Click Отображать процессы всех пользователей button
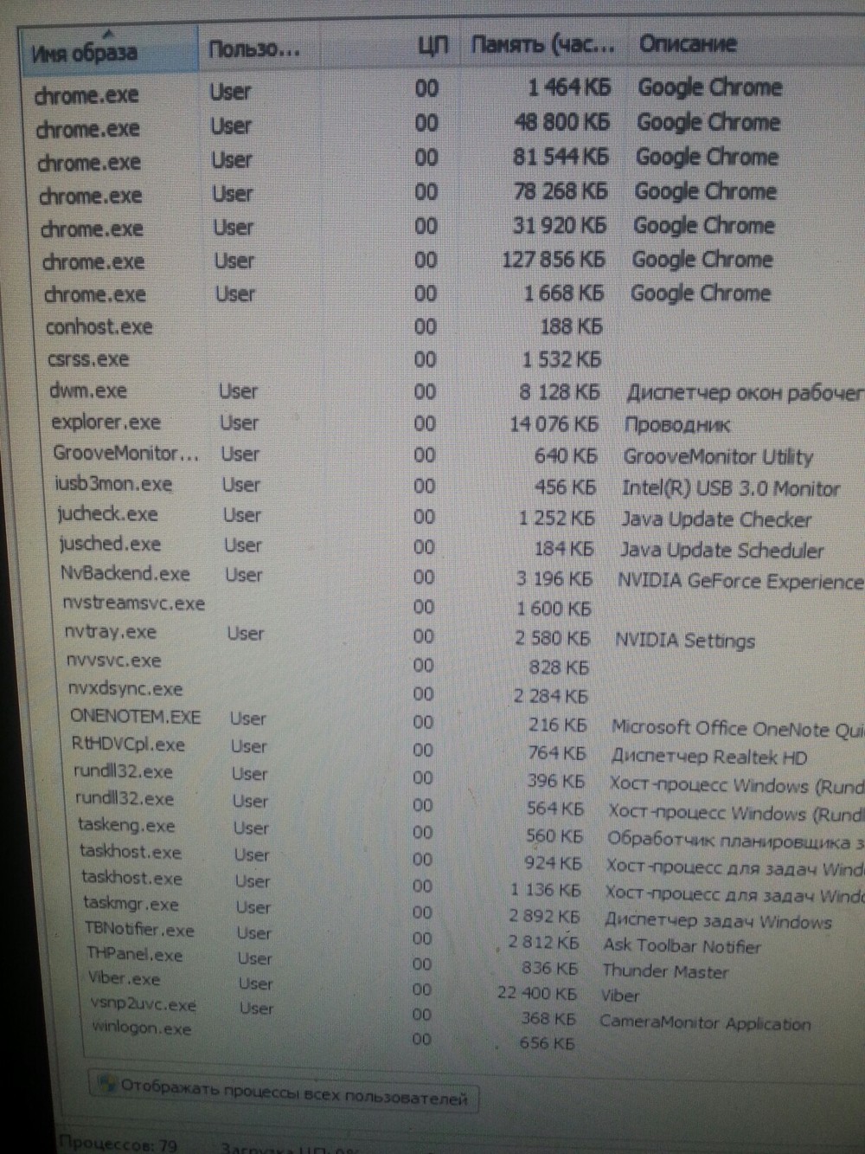 click(x=284, y=1093)
